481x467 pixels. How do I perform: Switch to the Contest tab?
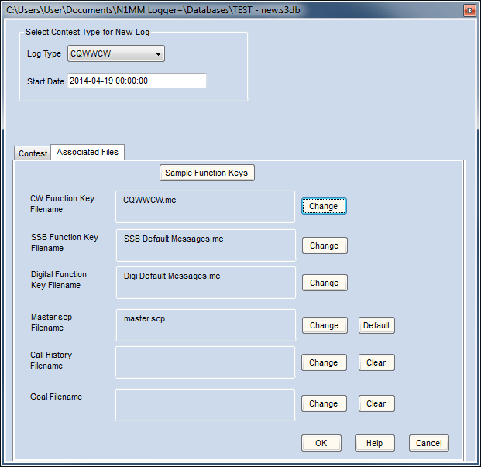33,153
